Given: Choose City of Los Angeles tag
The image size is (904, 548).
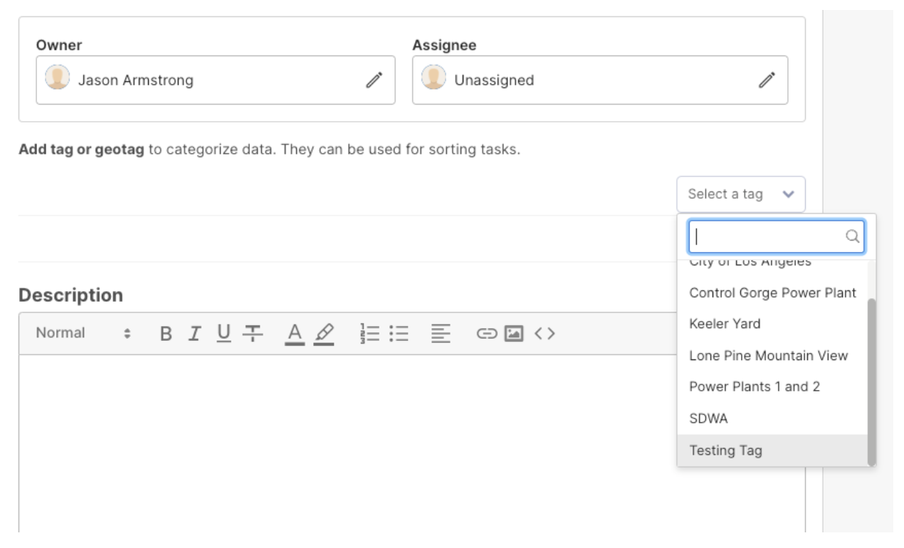Looking at the screenshot, I should click(x=750, y=261).
